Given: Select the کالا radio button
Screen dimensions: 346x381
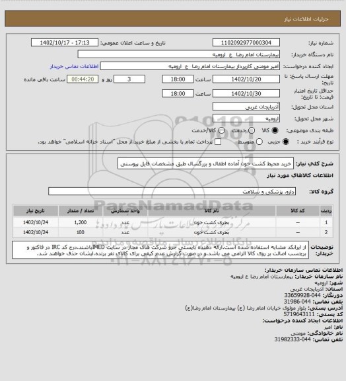Looking at the screenshot, I should click(x=275, y=130).
